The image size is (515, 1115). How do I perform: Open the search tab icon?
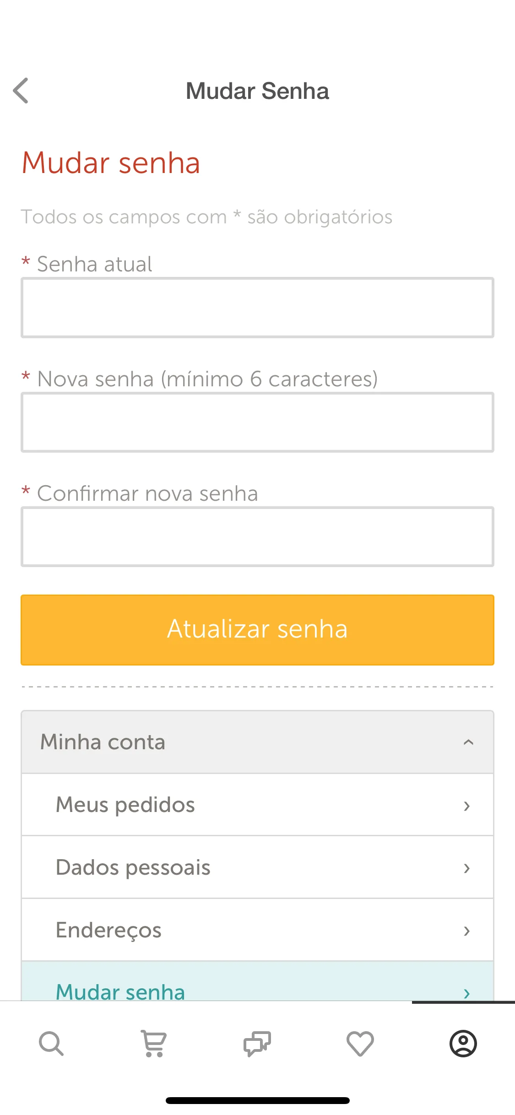51,1044
